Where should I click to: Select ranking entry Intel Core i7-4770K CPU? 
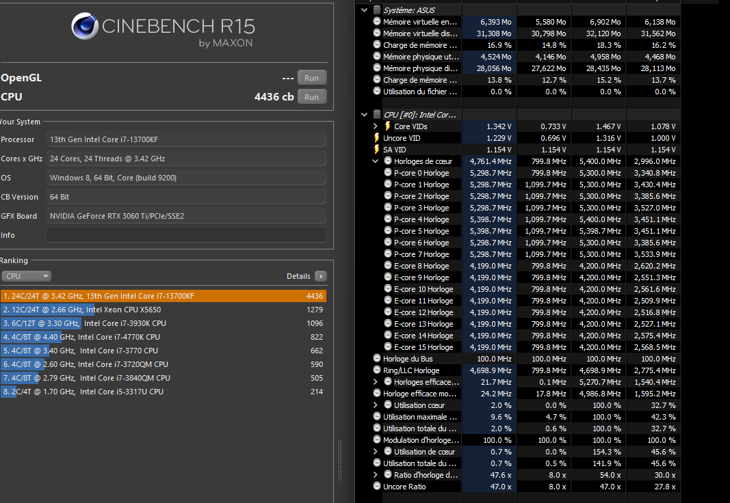(163, 337)
